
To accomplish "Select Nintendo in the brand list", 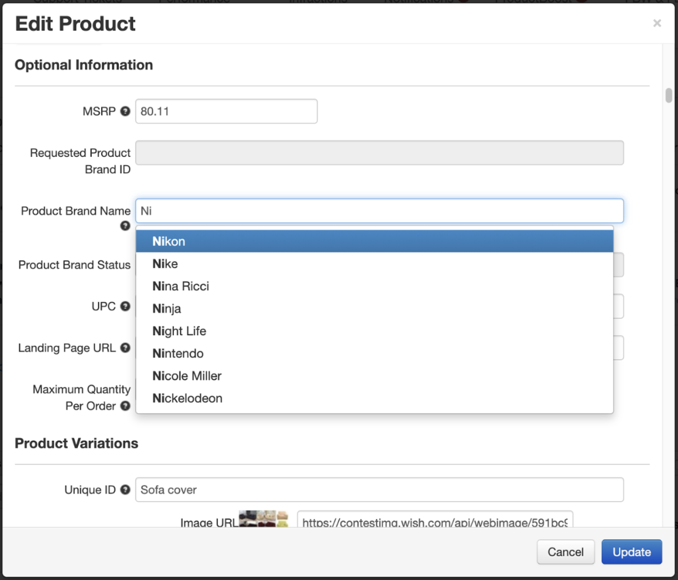I will point(374,353).
